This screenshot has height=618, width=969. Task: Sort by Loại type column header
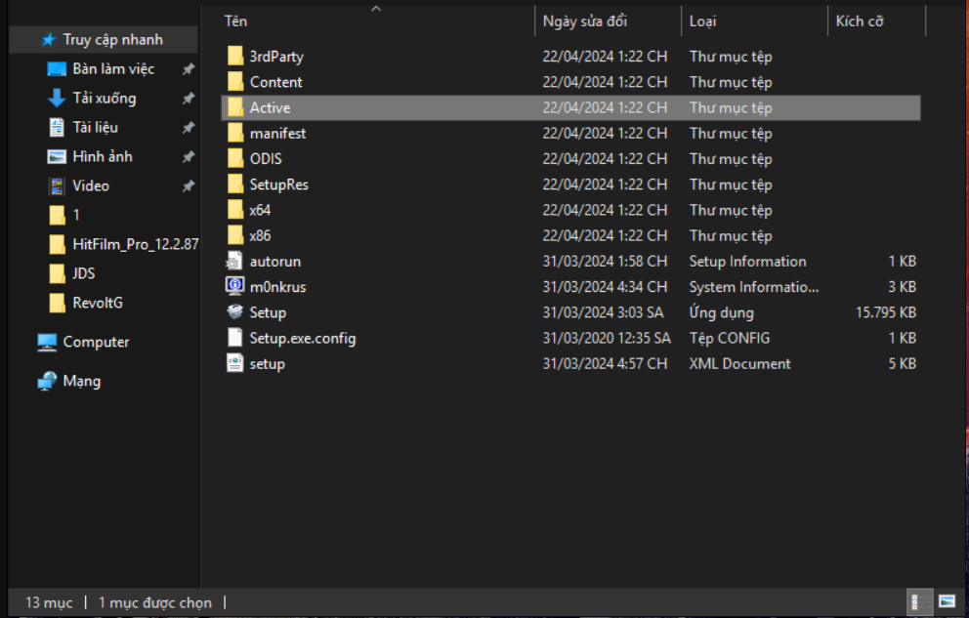(x=702, y=21)
